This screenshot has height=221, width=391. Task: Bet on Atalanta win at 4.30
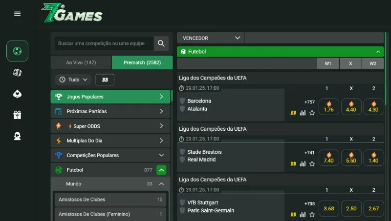coord(373,107)
